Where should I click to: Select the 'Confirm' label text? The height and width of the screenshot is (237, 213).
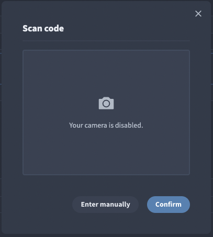pos(169,205)
